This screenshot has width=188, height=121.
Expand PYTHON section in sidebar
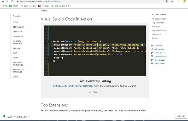tap(16, 48)
